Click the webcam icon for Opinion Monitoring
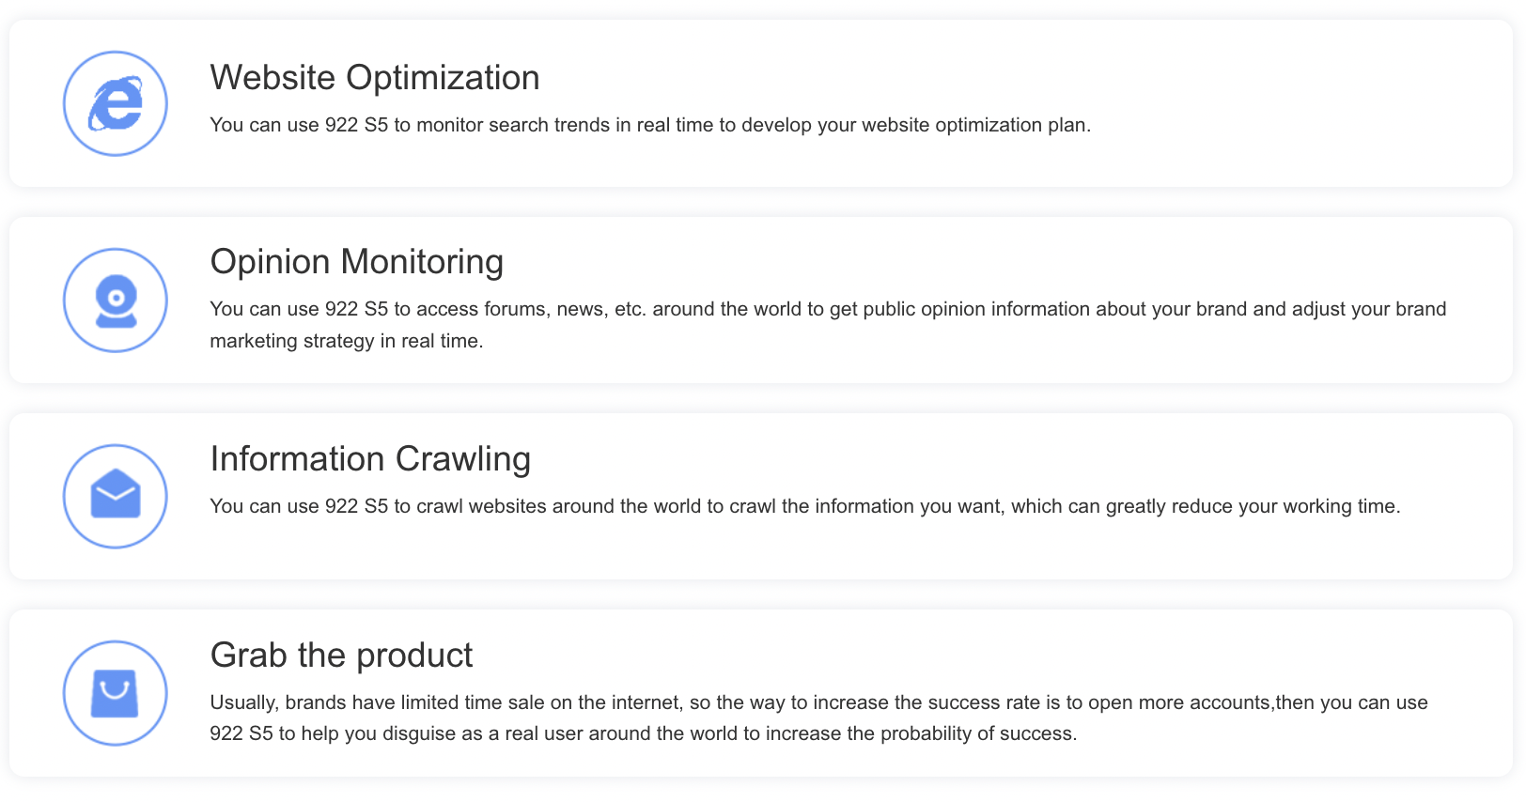1526x802 pixels. 116,301
